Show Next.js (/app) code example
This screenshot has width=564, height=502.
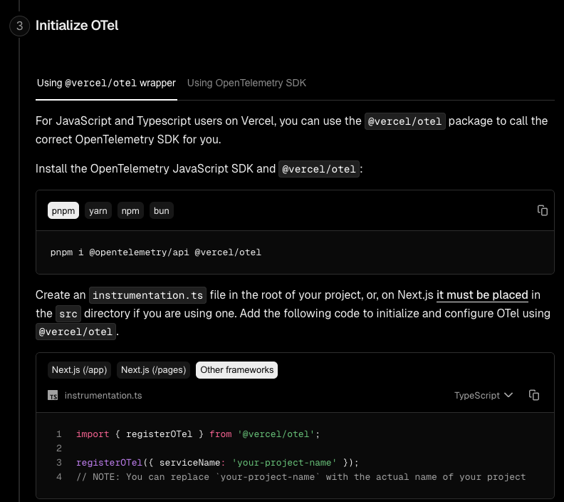(x=79, y=369)
